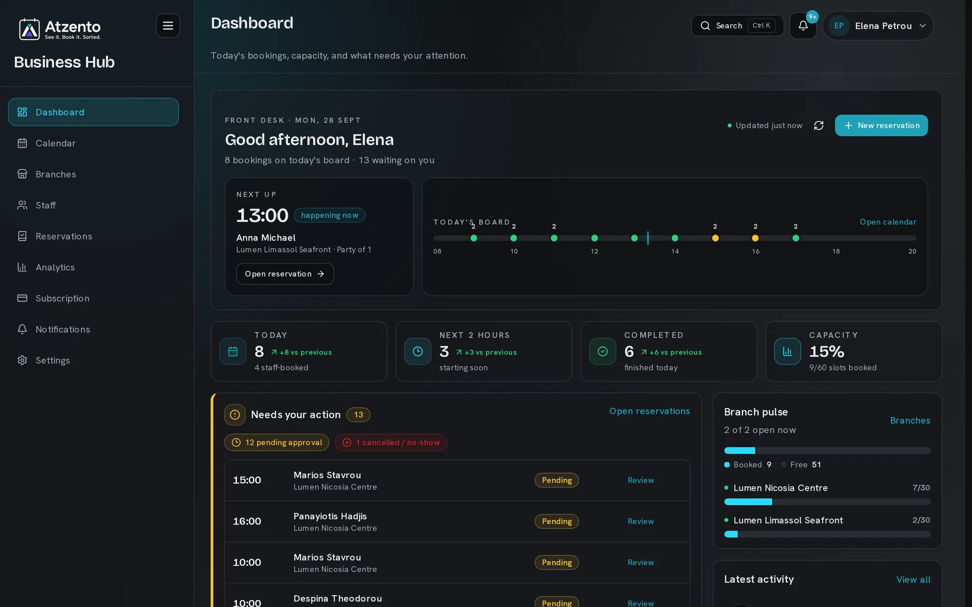Open the Branches link in Branch pulse

point(910,421)
